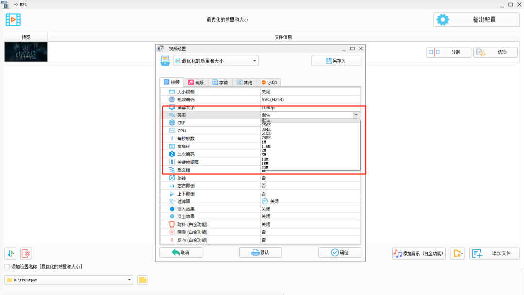The height and width of the screenshot is (295, 524).
Task: Click the 取消 button
Action: [x=181, y=253]
